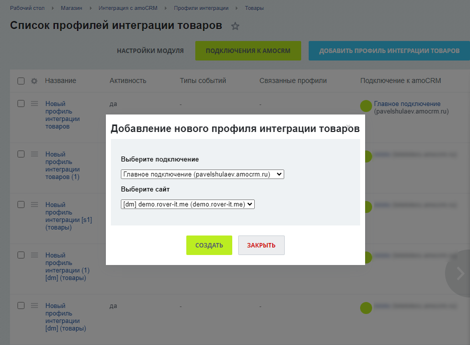Check the row 'Новый профиль интеграции [dm] (товары)'

coord(21,305)
